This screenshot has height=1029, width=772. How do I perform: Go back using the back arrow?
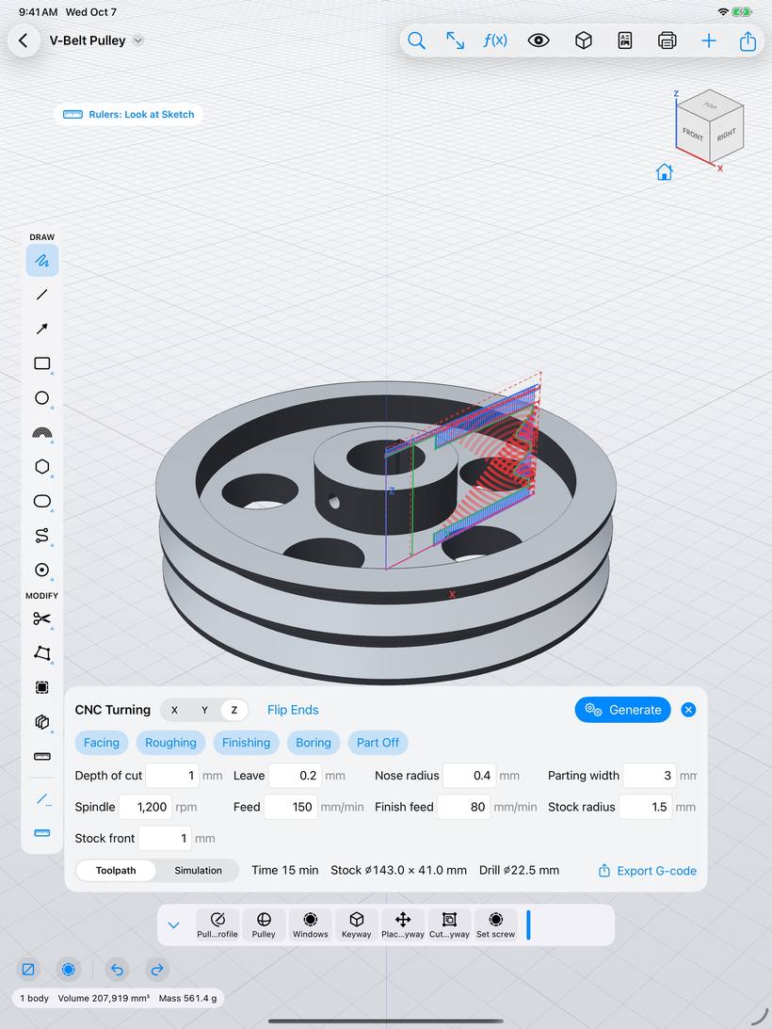pyautogui.click(x=24, y=40)
